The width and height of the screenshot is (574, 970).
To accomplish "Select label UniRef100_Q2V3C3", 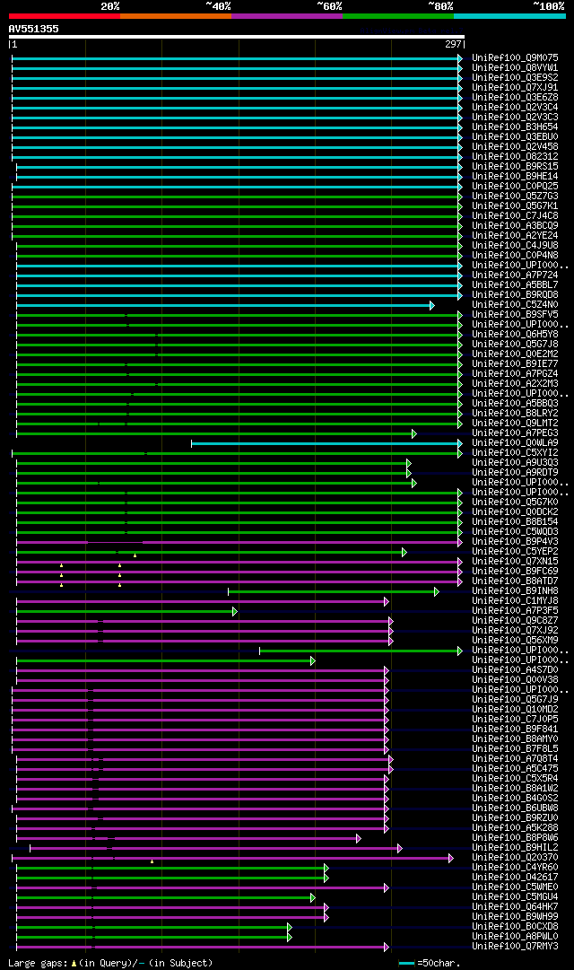I will tap(515, 117).
